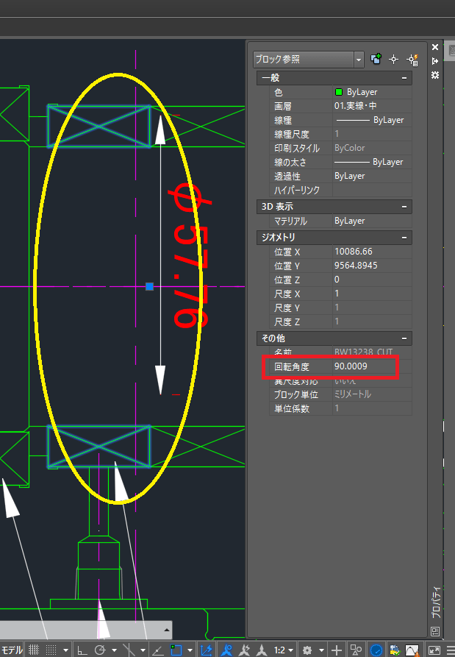
Task: Click the Properties palette bottom corner icon
Action: click(x=435, y=631)
